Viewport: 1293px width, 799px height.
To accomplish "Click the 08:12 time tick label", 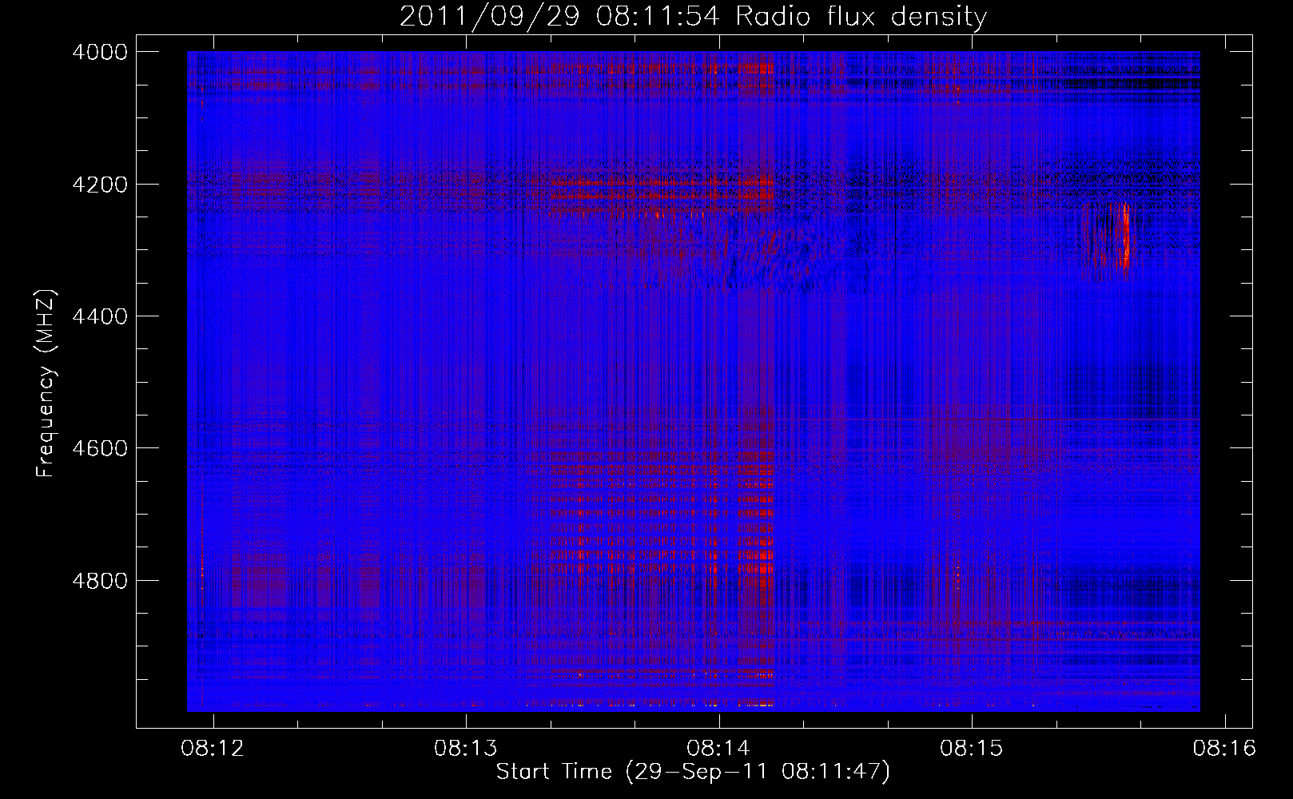I will click(x=213, y=749).
